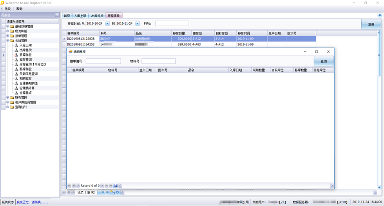Image resolution: width=384 pixels, height=206 pixels.
Task: Click the 仓储管理 folder icon
Action: point(12,41)
